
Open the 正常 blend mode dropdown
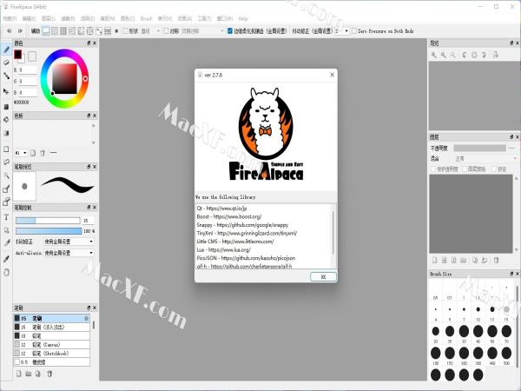click(485, 159)
